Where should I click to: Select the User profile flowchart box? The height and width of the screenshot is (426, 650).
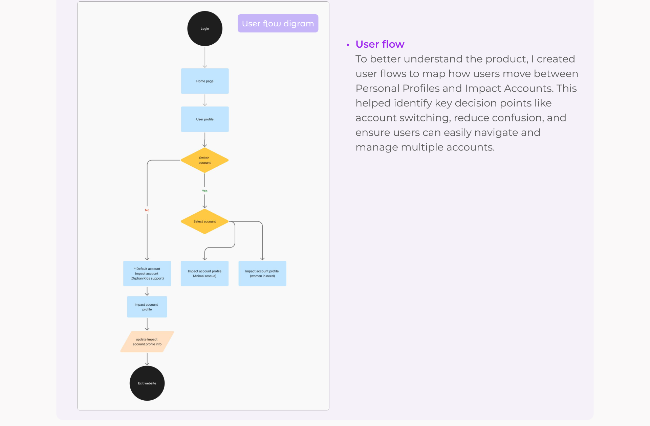tap(205, 119)
